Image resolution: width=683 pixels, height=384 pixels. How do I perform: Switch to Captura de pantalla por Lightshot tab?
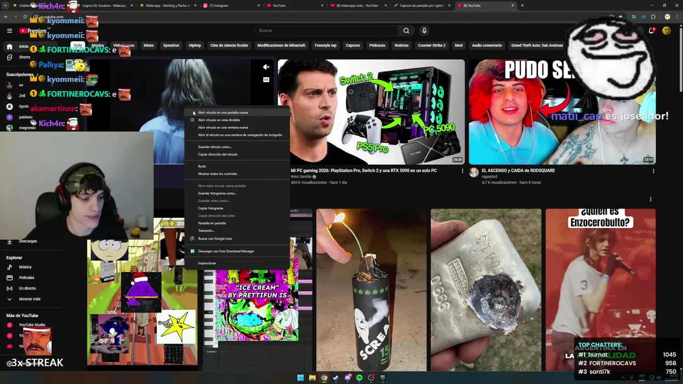tap(422, 5)
